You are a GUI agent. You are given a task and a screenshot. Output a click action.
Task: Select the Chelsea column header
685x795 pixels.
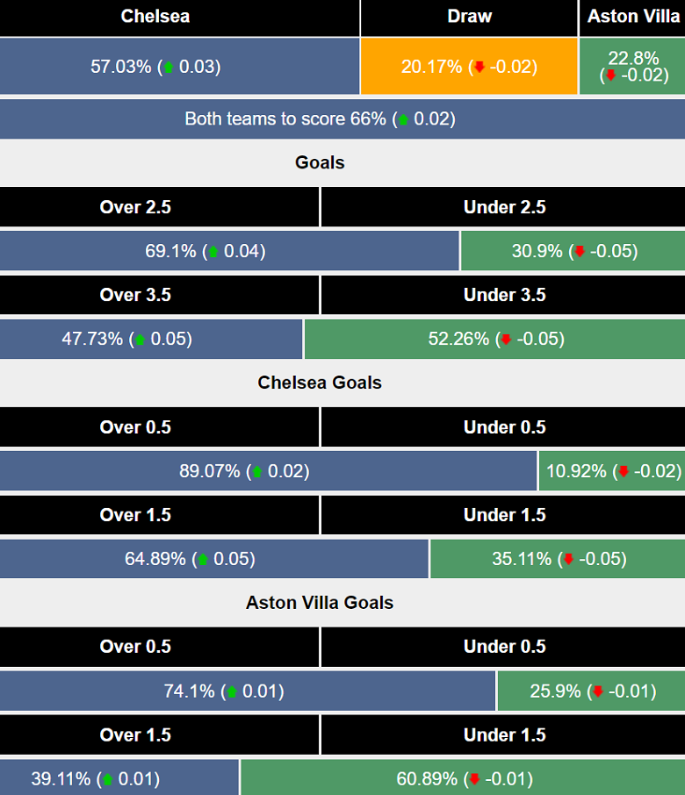tap(155, 17)
